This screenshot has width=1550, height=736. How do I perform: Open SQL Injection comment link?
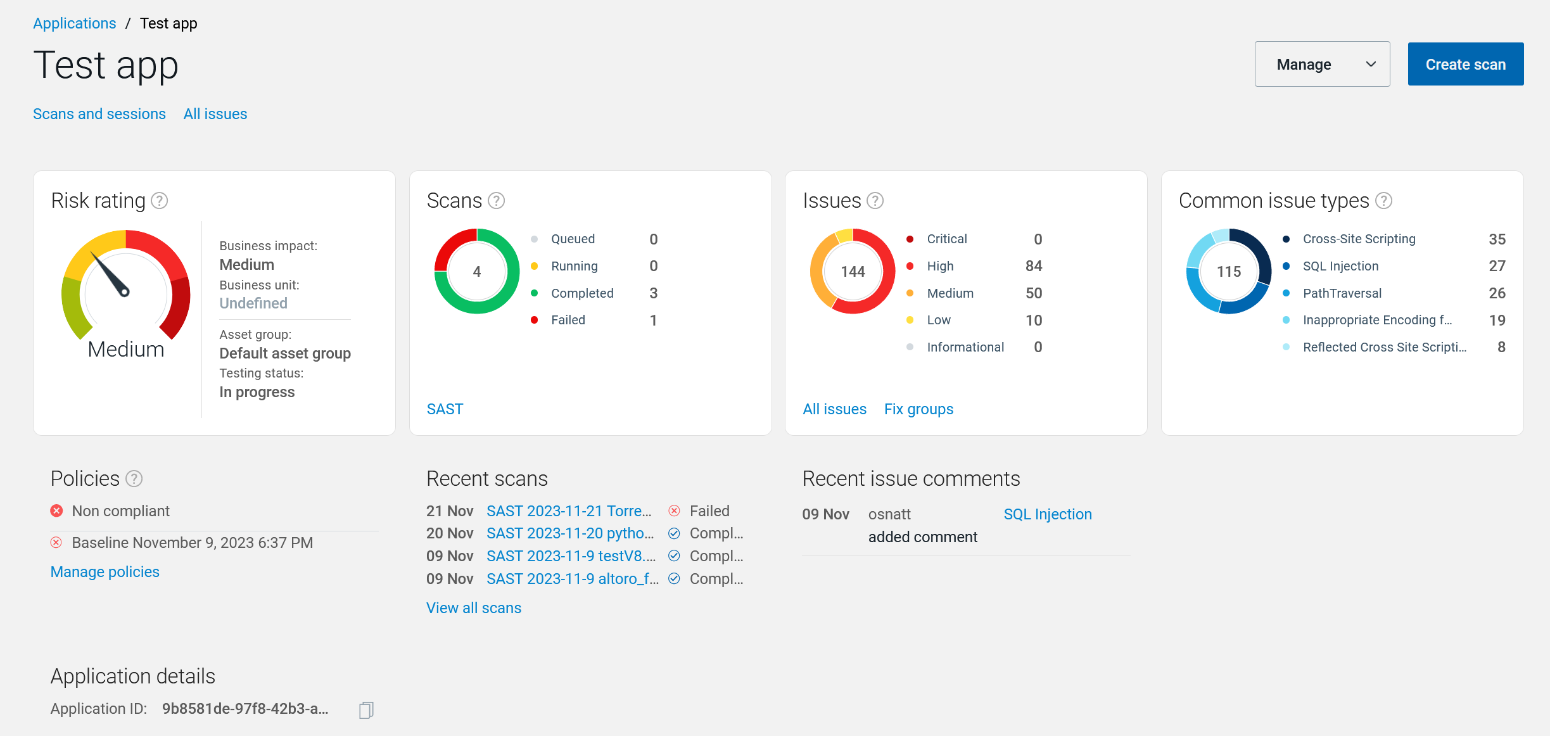click(1048, 514)
